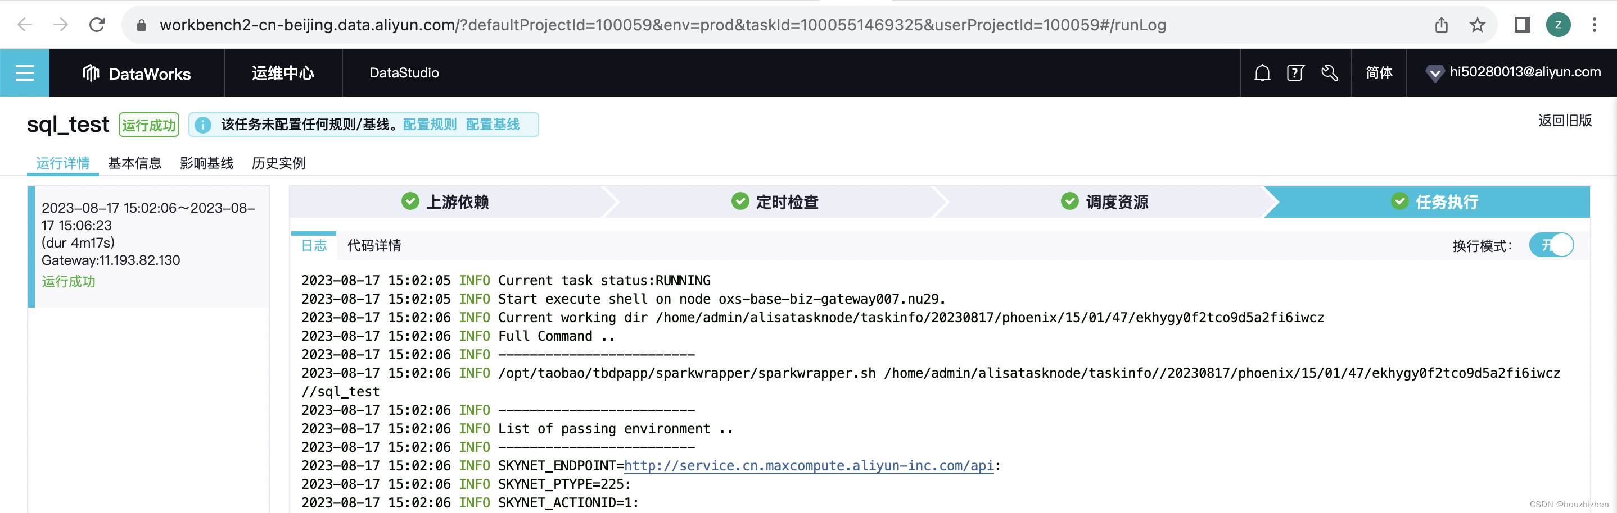Image resolution: width=1617 pixels, height=513 pixels.
Task: Open the SKYNET_ENDPOINT maxcompute URL link
Action: pyautogui.click(x=808, y=465)
